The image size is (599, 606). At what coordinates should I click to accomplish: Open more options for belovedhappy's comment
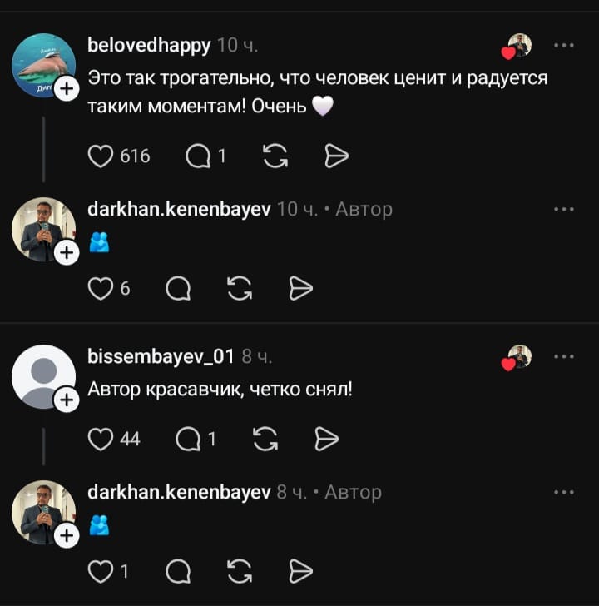564,45
